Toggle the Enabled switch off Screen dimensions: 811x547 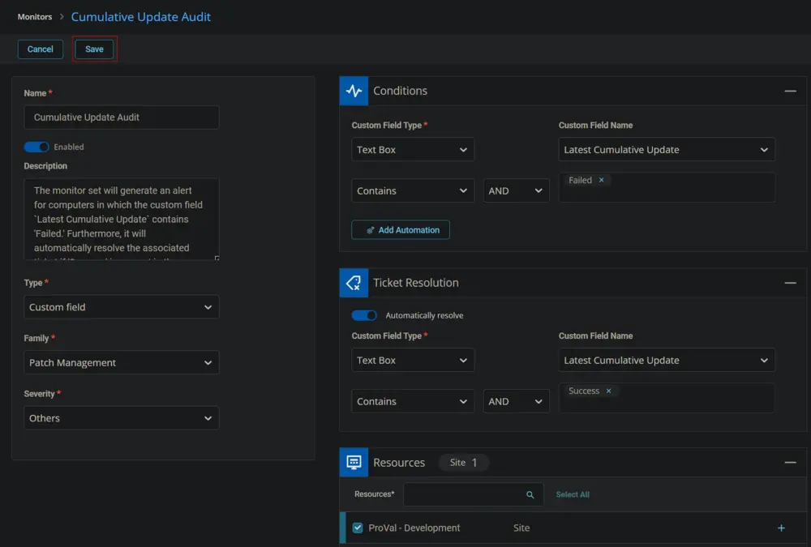(x=36, y=147)
